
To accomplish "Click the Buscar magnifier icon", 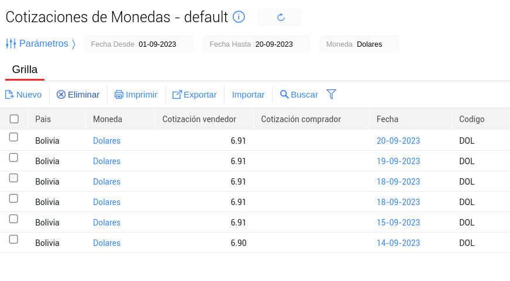I will [284, 95].
